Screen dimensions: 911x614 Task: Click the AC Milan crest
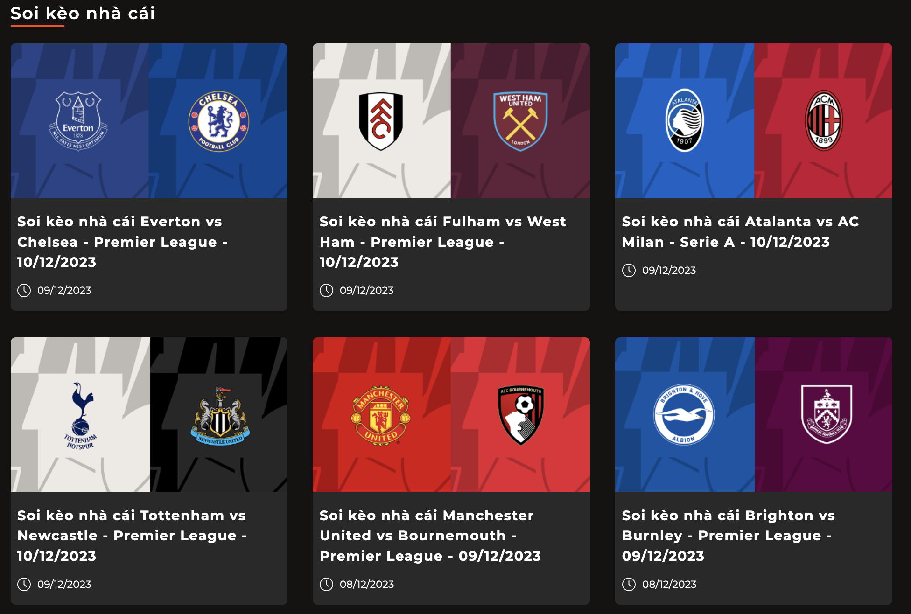(824, 121)
